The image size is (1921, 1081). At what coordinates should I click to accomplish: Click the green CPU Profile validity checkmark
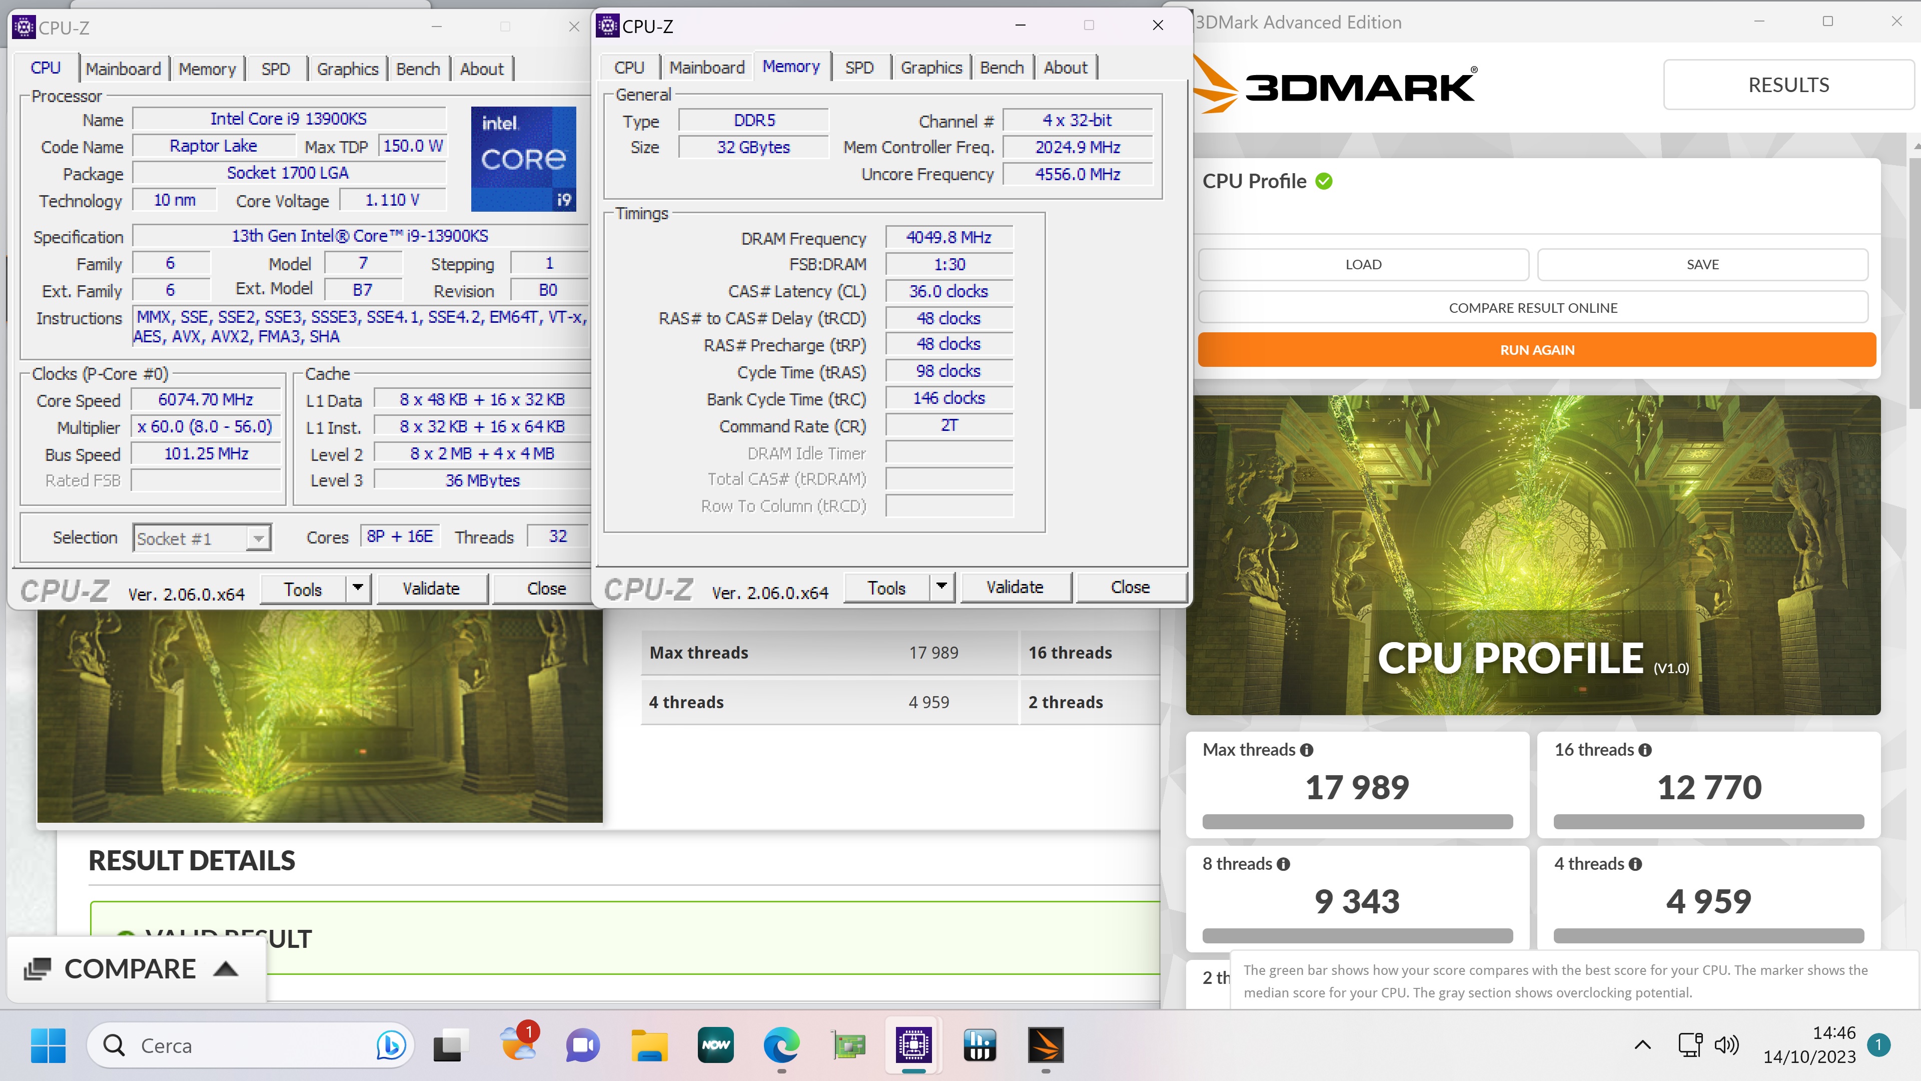pyautogui.click(x=1324, y=181)
